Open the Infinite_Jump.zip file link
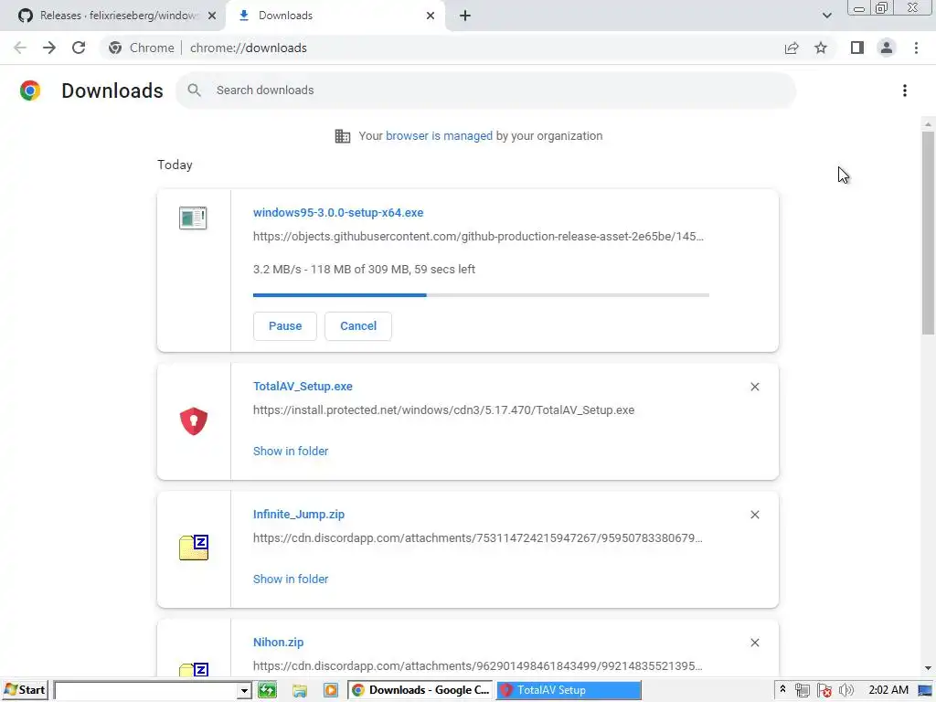 pos(299,514)
